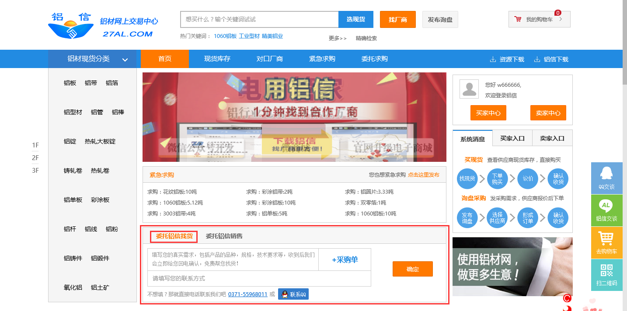The width and height of the screenshot is (627, 311).
Task: Open 铝信交谈 AL chat icon
Action: (x=606, y=205)
